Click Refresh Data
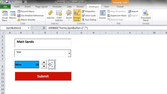The width and height of the screenshot is (167, 94). click(x=115, y=20)
